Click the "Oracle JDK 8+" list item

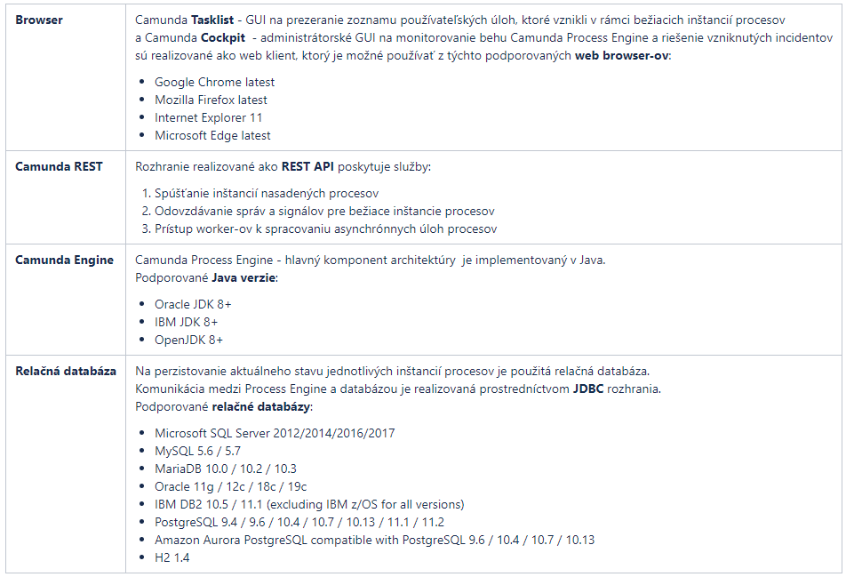point(193,304)
